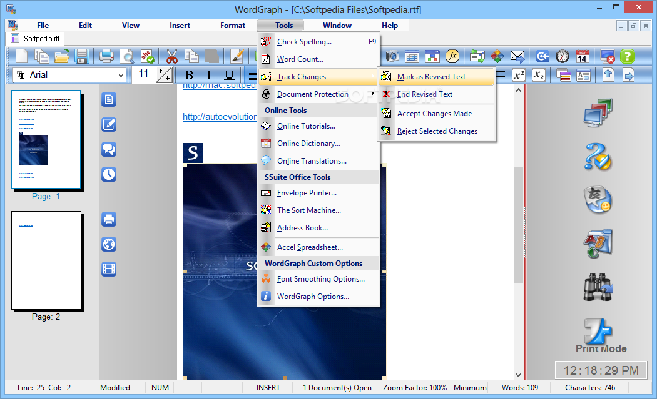Click the document scrollbar down arrow
This screenshot has width=657, height=399.
(518, 375)
